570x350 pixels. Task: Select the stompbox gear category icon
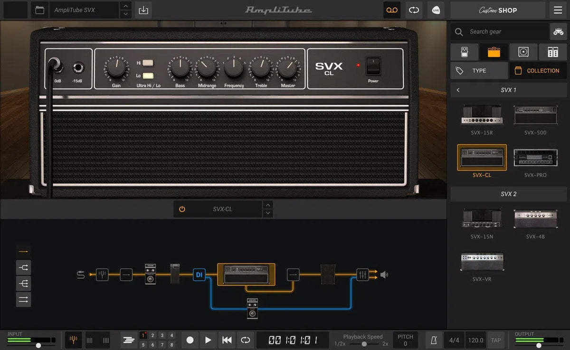click(464, 52)
